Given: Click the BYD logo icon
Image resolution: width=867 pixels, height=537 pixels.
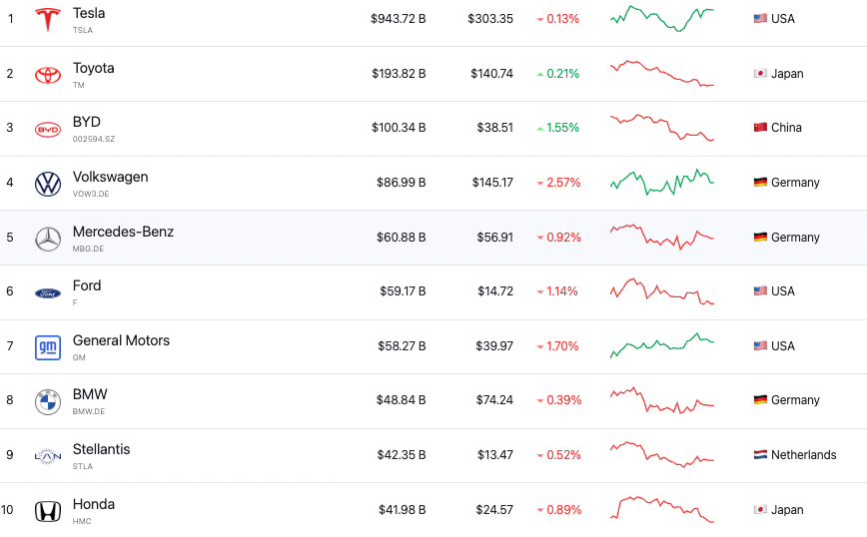Looking at the screenshot, I should pos(48,129).
